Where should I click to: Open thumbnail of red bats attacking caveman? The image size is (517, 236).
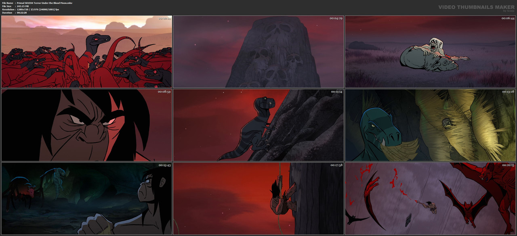(x=430, y=198)
